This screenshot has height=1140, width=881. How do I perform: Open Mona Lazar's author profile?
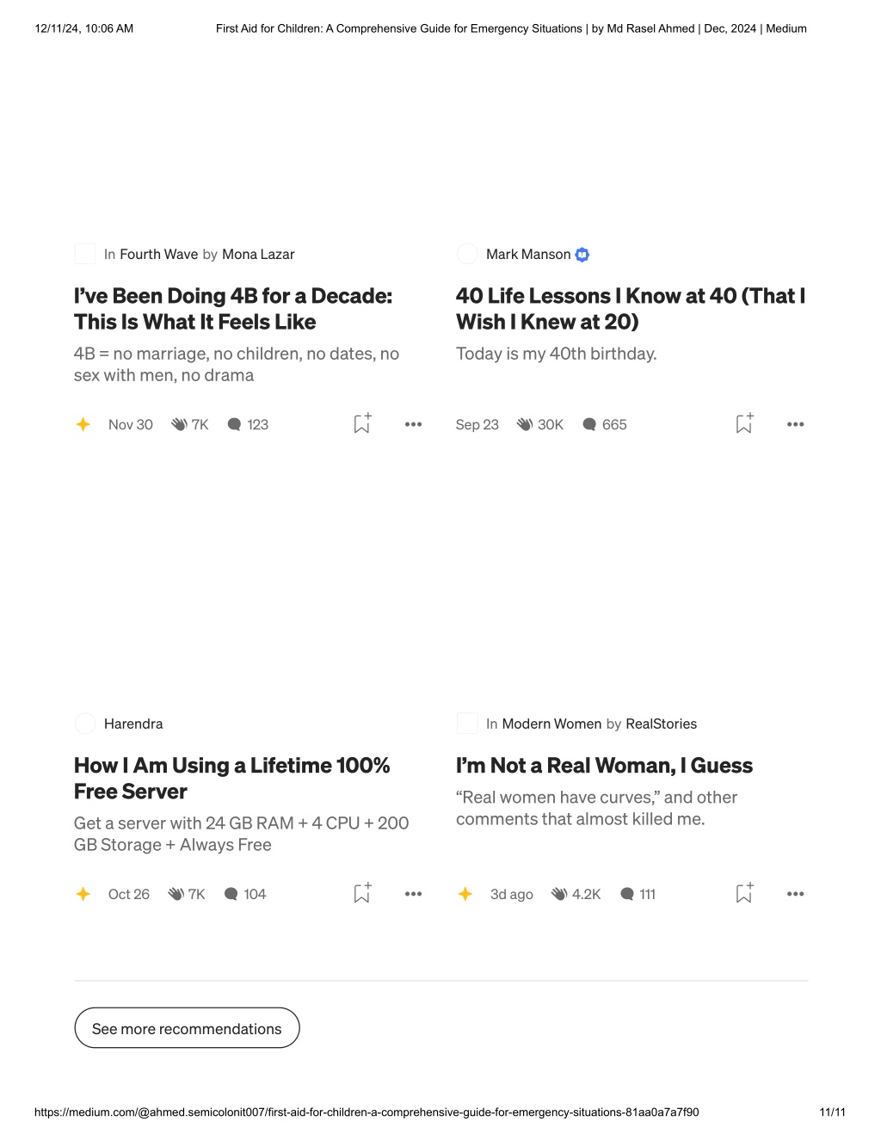click(258, 255)
